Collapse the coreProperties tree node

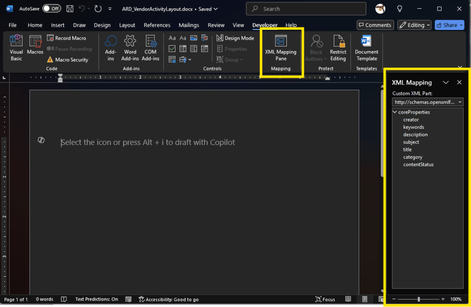click(x=395, y=112)
